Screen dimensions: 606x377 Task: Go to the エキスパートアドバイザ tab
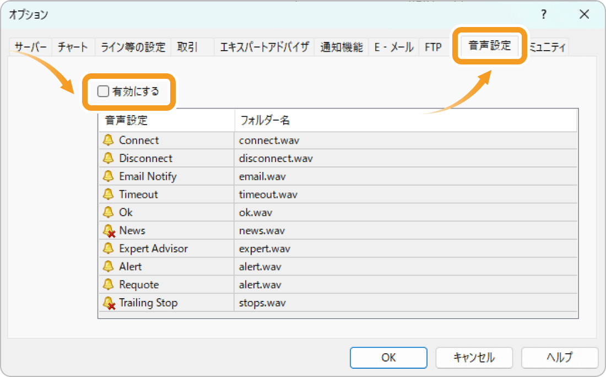(x=264, y=47)
